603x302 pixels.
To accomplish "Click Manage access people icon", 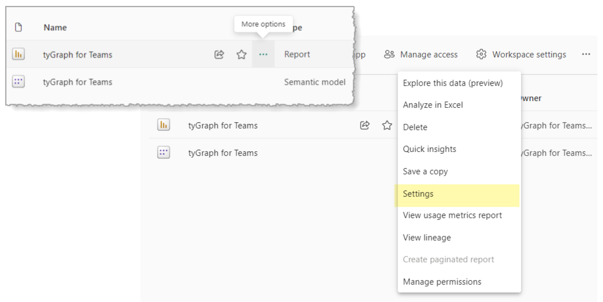I will (x=389, y=54).
